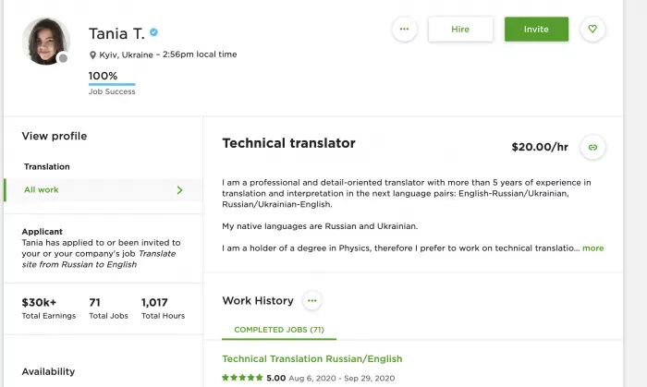The image size is (647, 387).
Task: Select the Translation profile category
Action: pyautogui.click(x=46, y=166)
